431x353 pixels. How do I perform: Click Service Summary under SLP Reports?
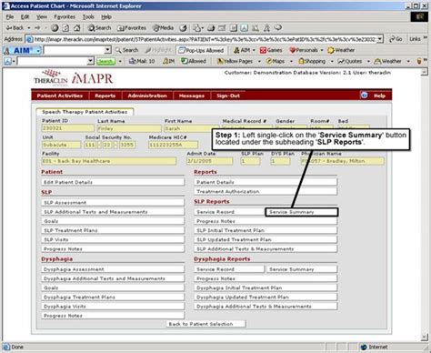(x=302, y=212)
